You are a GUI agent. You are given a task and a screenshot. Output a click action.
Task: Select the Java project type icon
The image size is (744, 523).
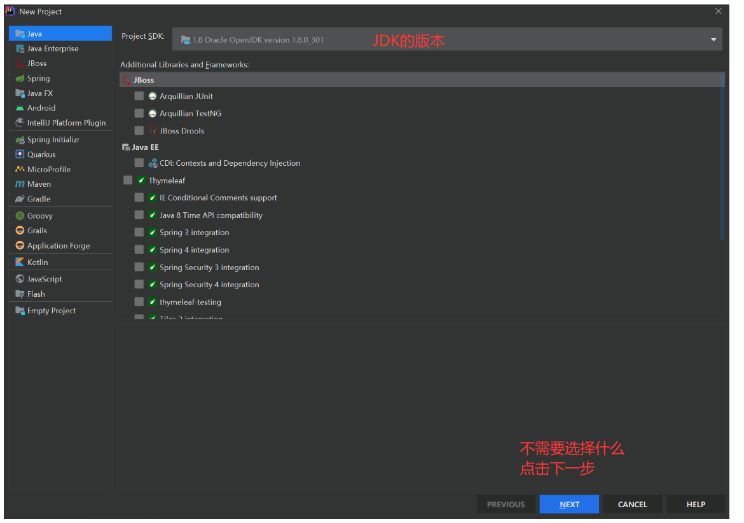point(20,34)
